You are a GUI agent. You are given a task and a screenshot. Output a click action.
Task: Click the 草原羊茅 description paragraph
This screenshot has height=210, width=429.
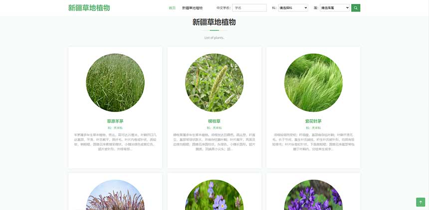115,142
